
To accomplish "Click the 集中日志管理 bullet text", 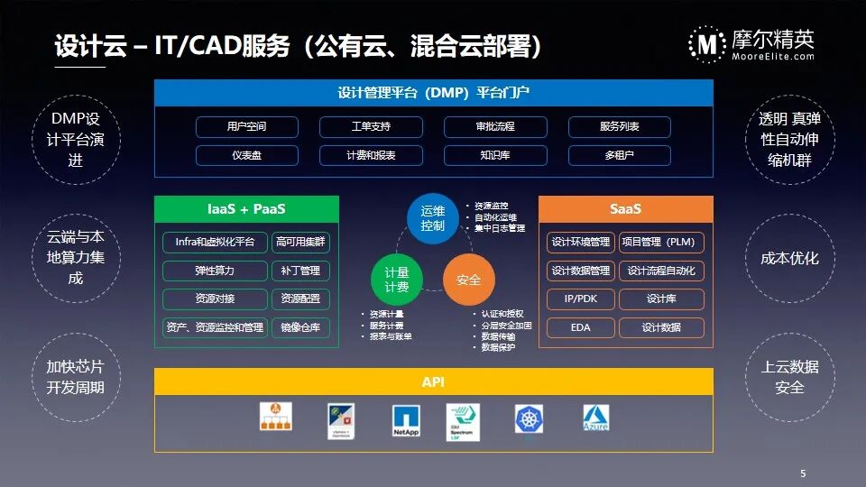I will [x=499, y=228].
